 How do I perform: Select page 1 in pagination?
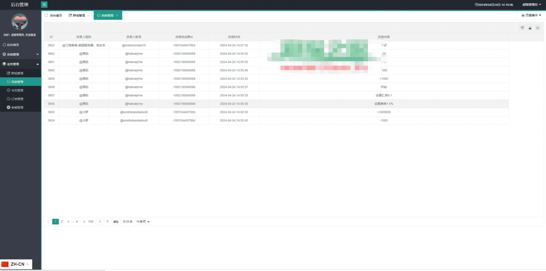point(55,221)
